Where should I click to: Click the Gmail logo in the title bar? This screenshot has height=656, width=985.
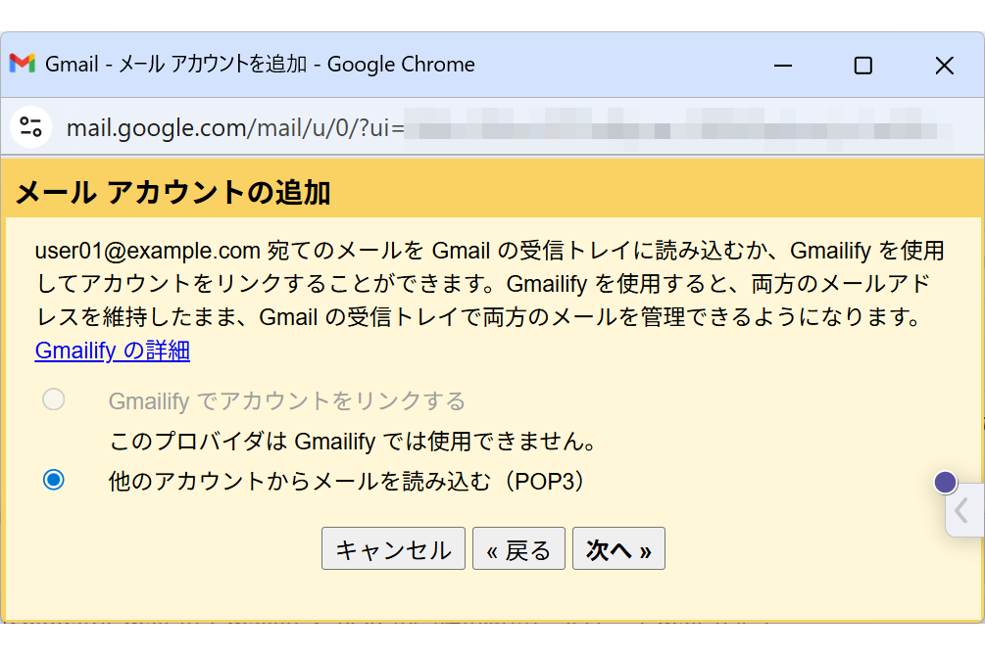(x=23, y=65)
